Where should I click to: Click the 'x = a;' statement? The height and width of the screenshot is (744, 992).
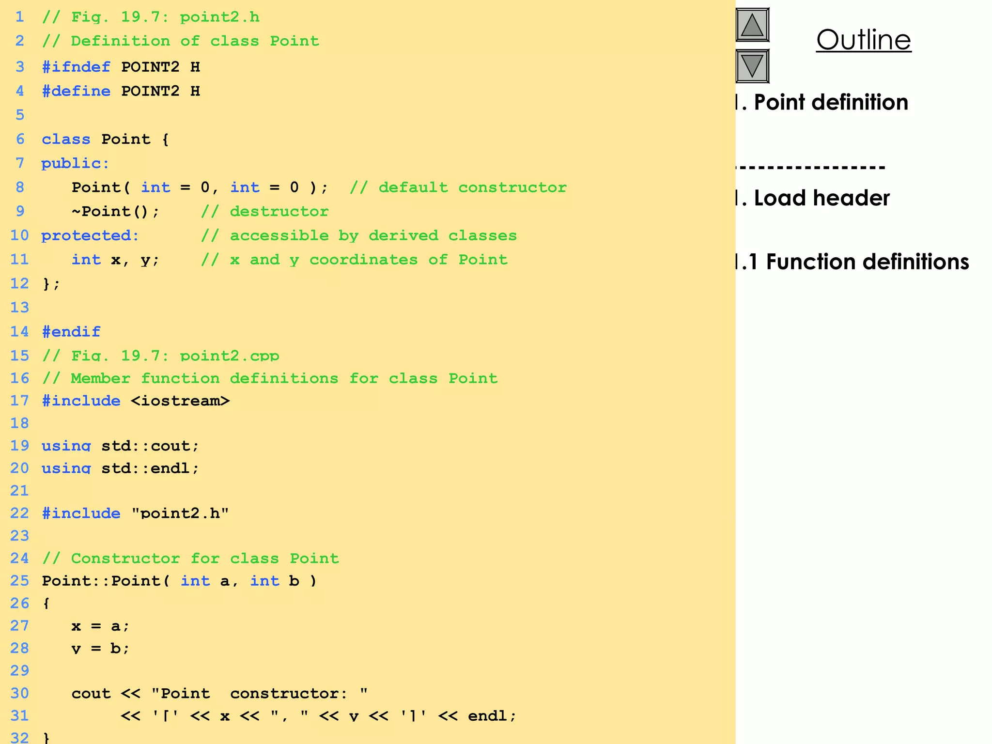click(x=101, y=626)
